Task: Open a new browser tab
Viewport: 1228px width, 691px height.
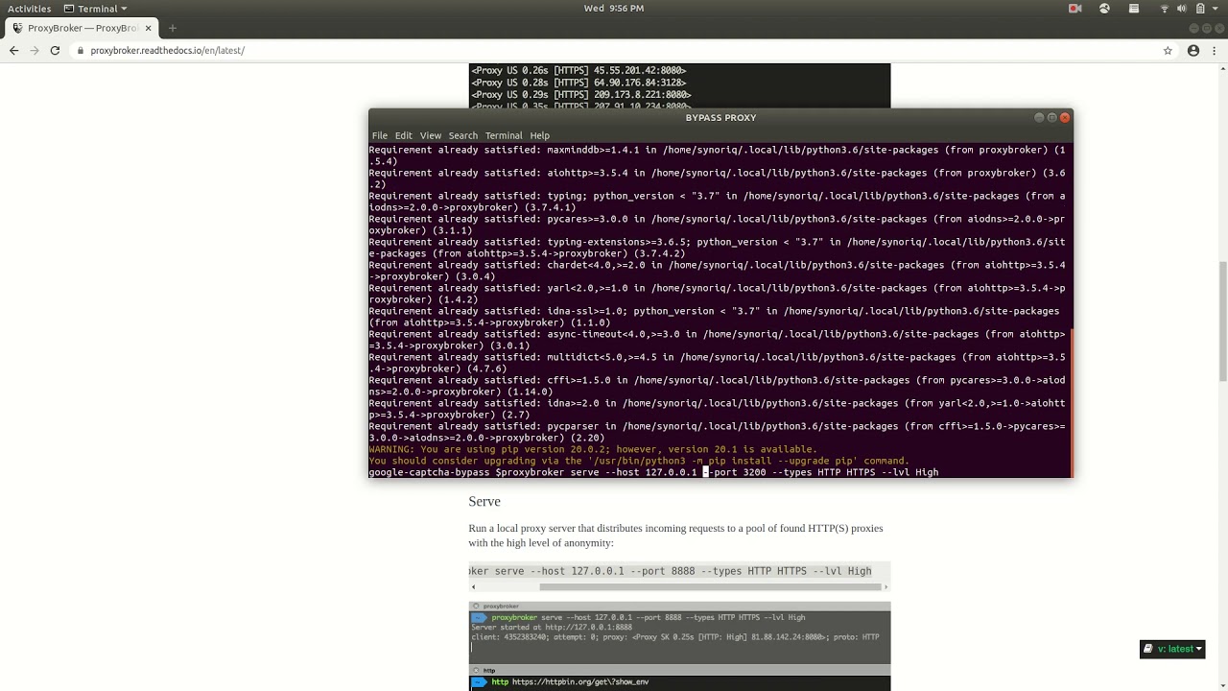Action: 173,28
